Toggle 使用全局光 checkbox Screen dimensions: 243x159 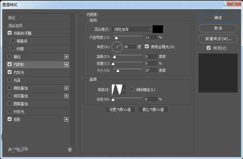click(x=147, y=46)
